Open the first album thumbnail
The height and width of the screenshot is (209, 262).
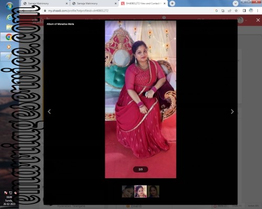tap(128, 191)
